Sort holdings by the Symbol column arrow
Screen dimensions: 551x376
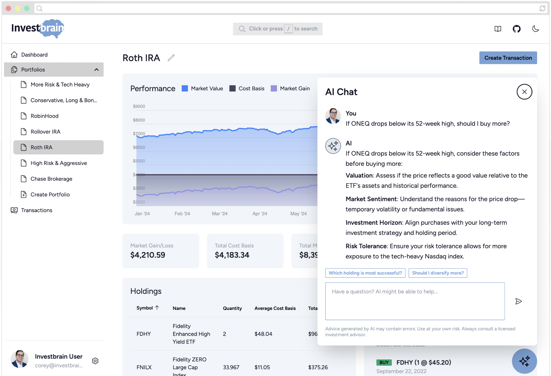[157, 308]
